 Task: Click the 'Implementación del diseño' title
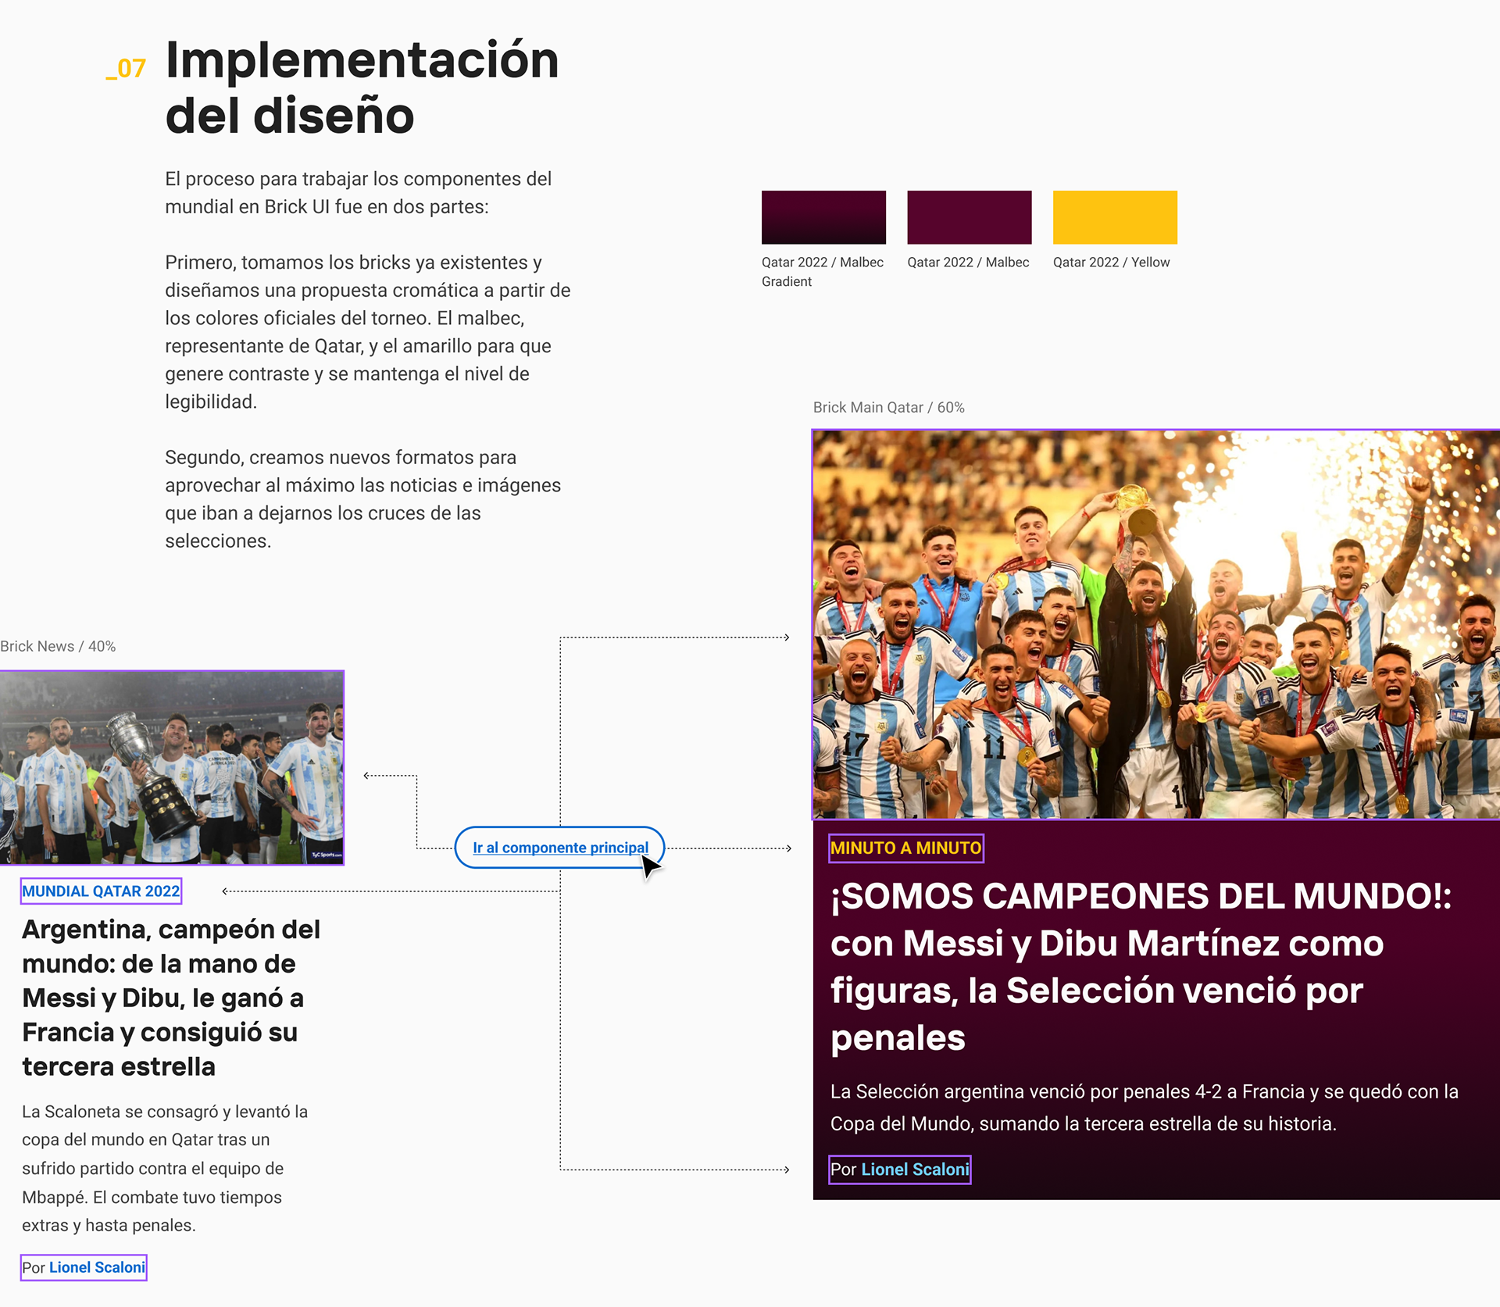362,87
